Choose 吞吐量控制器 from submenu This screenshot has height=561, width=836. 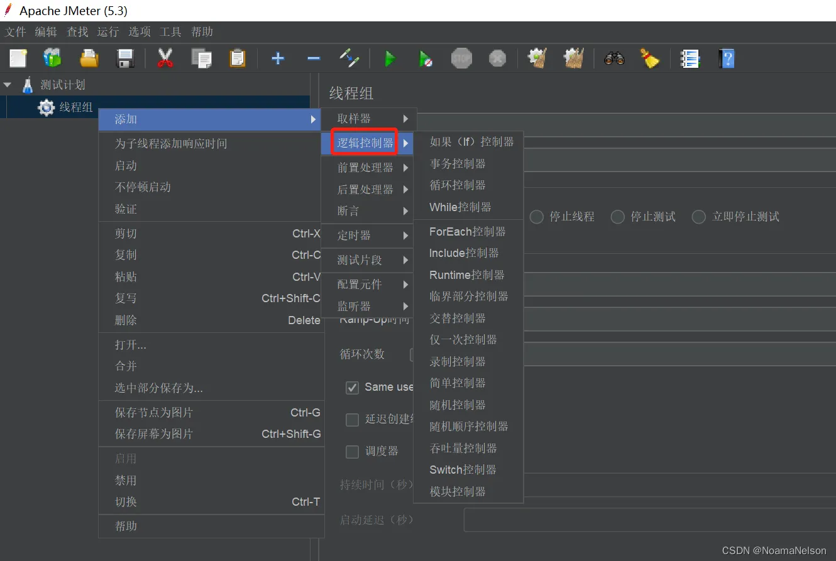468,449
